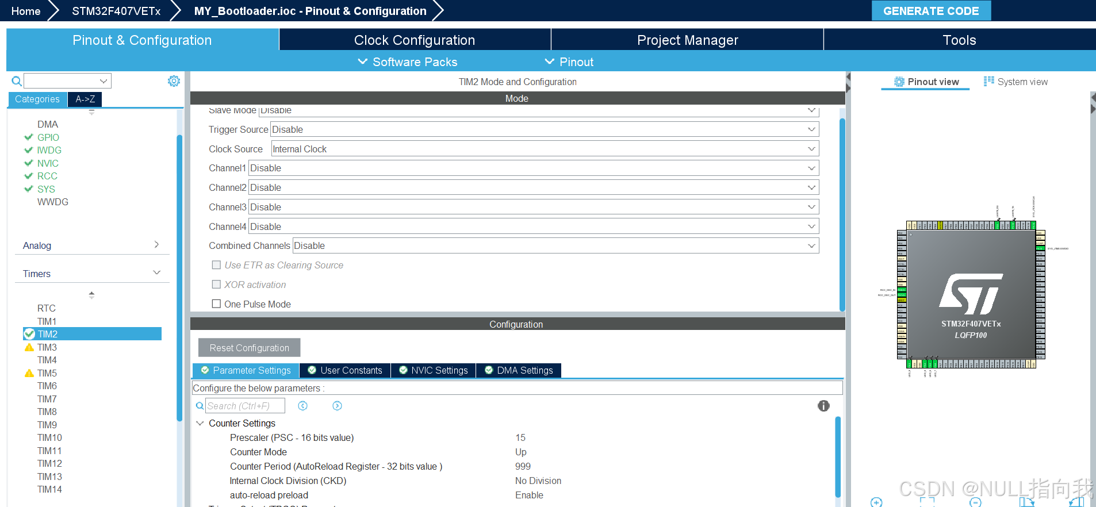Select TIM3 in the timers list
1096x507 pixels.
(47, 347)
